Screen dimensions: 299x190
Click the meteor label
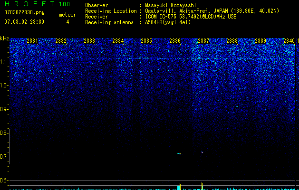click(x=68, y=15)
